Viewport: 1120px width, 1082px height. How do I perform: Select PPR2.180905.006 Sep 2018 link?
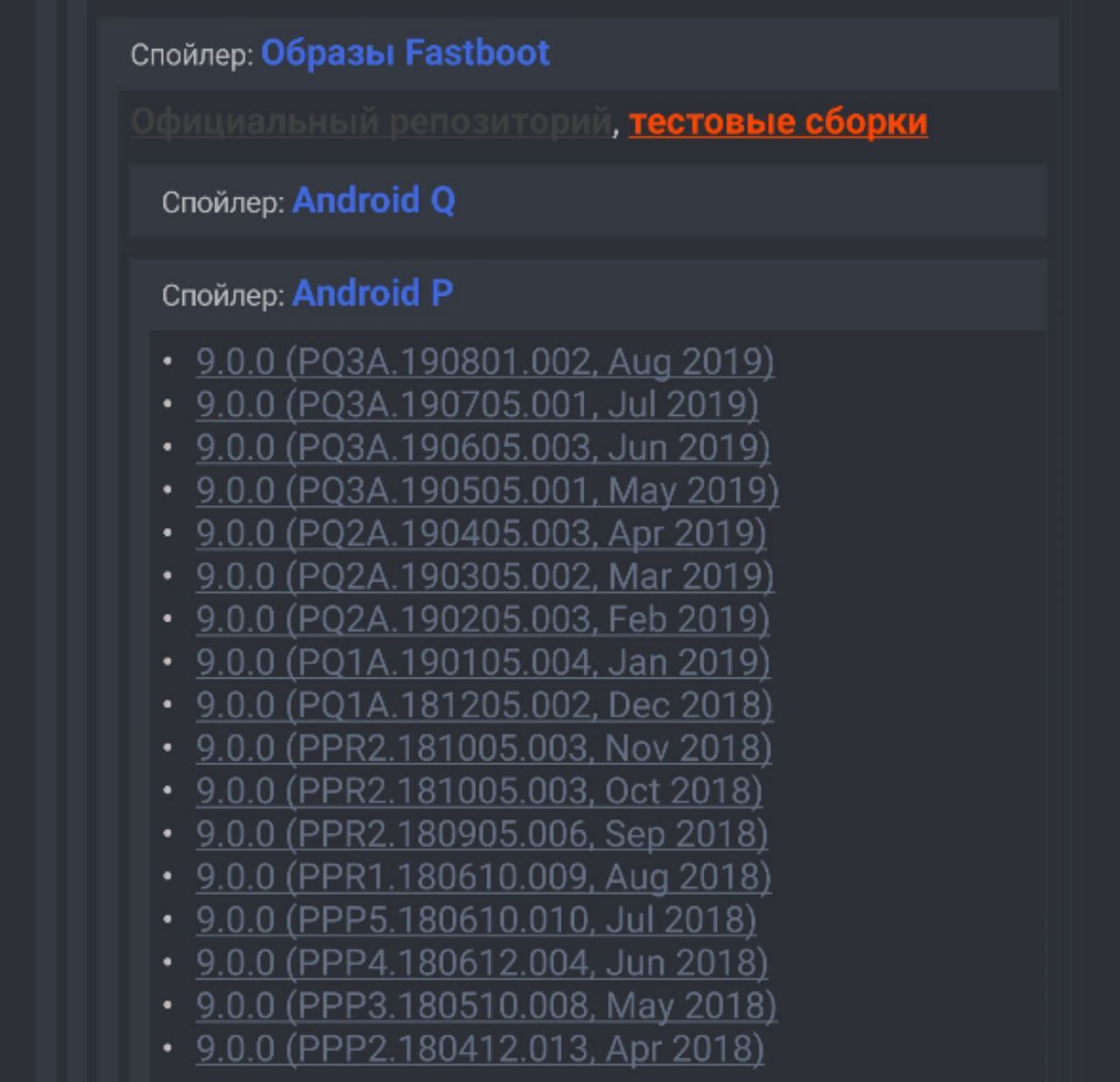click(481, 833)
